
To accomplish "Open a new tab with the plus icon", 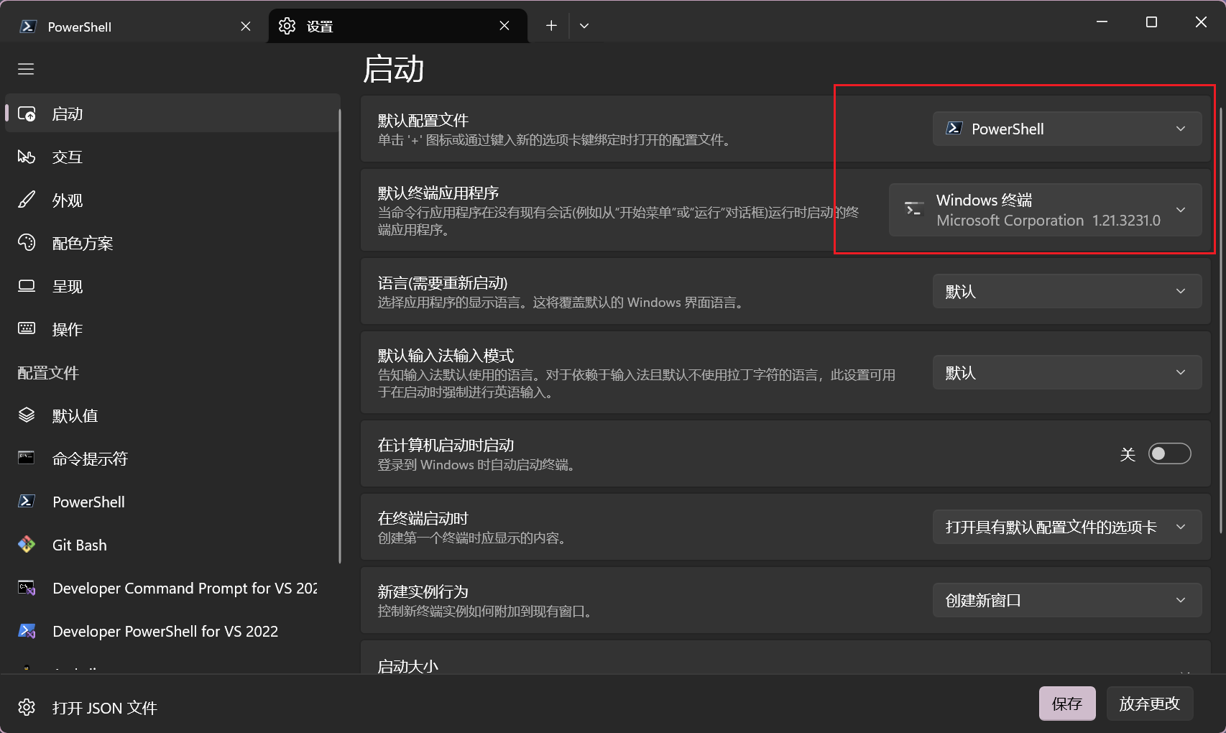I will (551, 26).
